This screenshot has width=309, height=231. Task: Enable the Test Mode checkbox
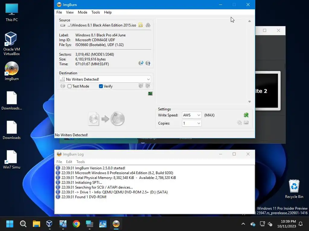[70, 86]
